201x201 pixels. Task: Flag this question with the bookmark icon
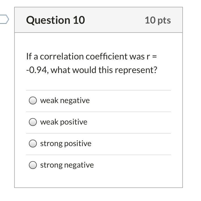[4, 20]
